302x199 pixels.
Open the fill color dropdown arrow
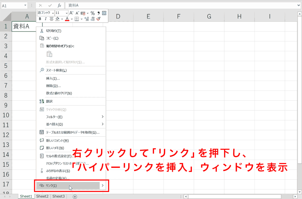62,19
